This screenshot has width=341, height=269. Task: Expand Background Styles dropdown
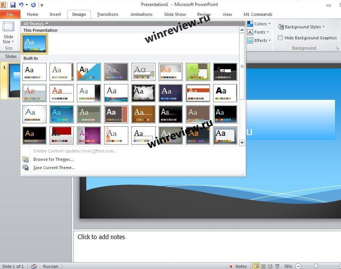point(301,27)
